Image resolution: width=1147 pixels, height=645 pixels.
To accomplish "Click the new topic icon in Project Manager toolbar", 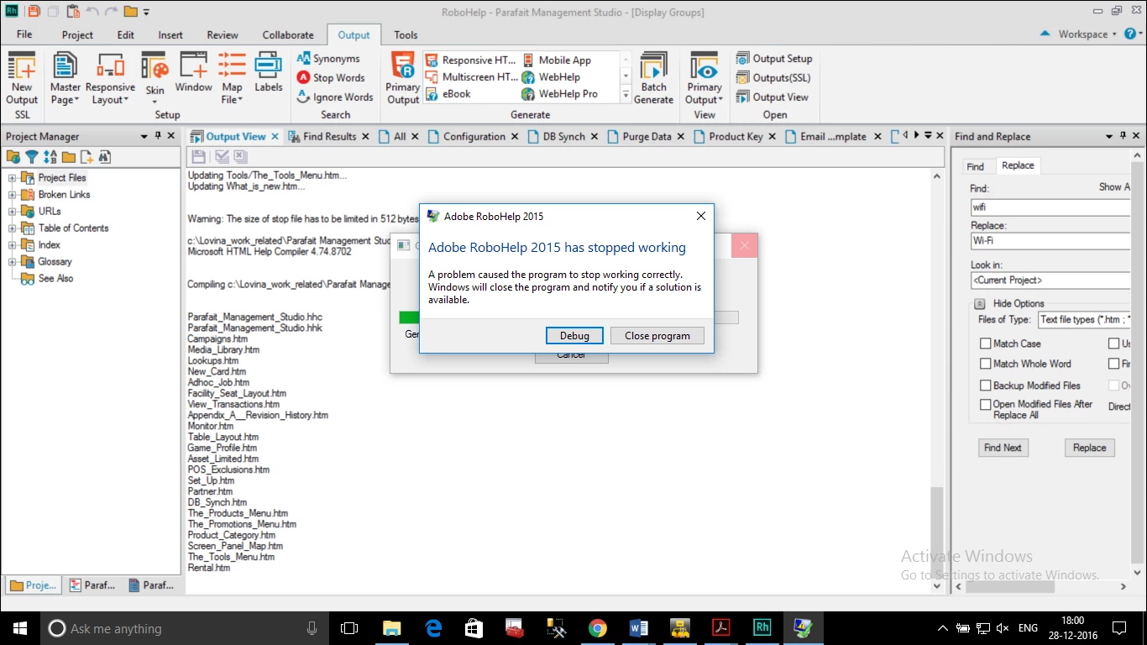I will (86, 157).
